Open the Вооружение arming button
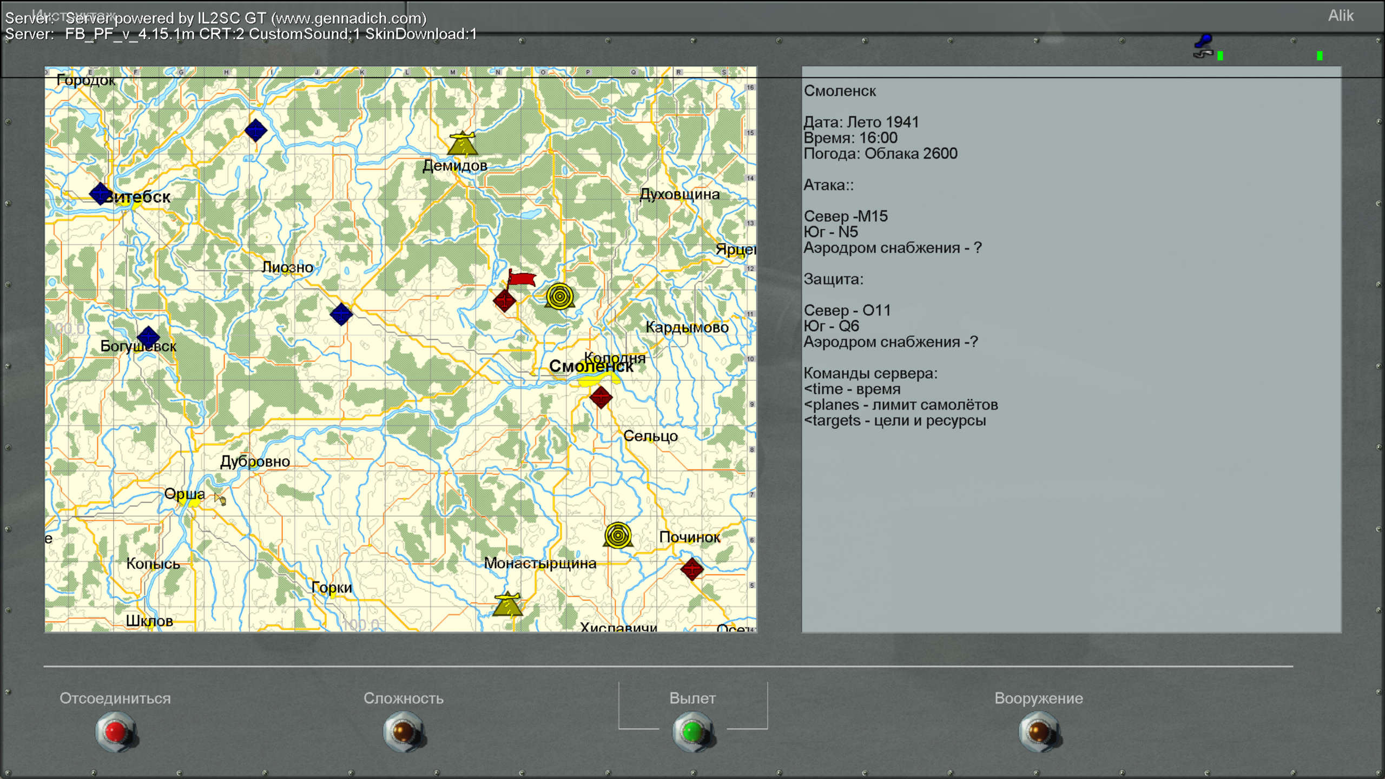Image resolution: width=1385 pixels, height=779 pixels. pyautogui.click(x=1039, y=732)
